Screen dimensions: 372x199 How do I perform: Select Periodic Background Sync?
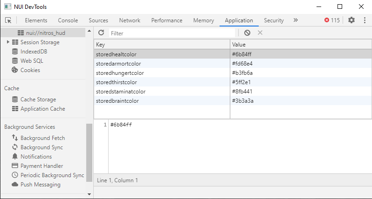tap(52, 175)
